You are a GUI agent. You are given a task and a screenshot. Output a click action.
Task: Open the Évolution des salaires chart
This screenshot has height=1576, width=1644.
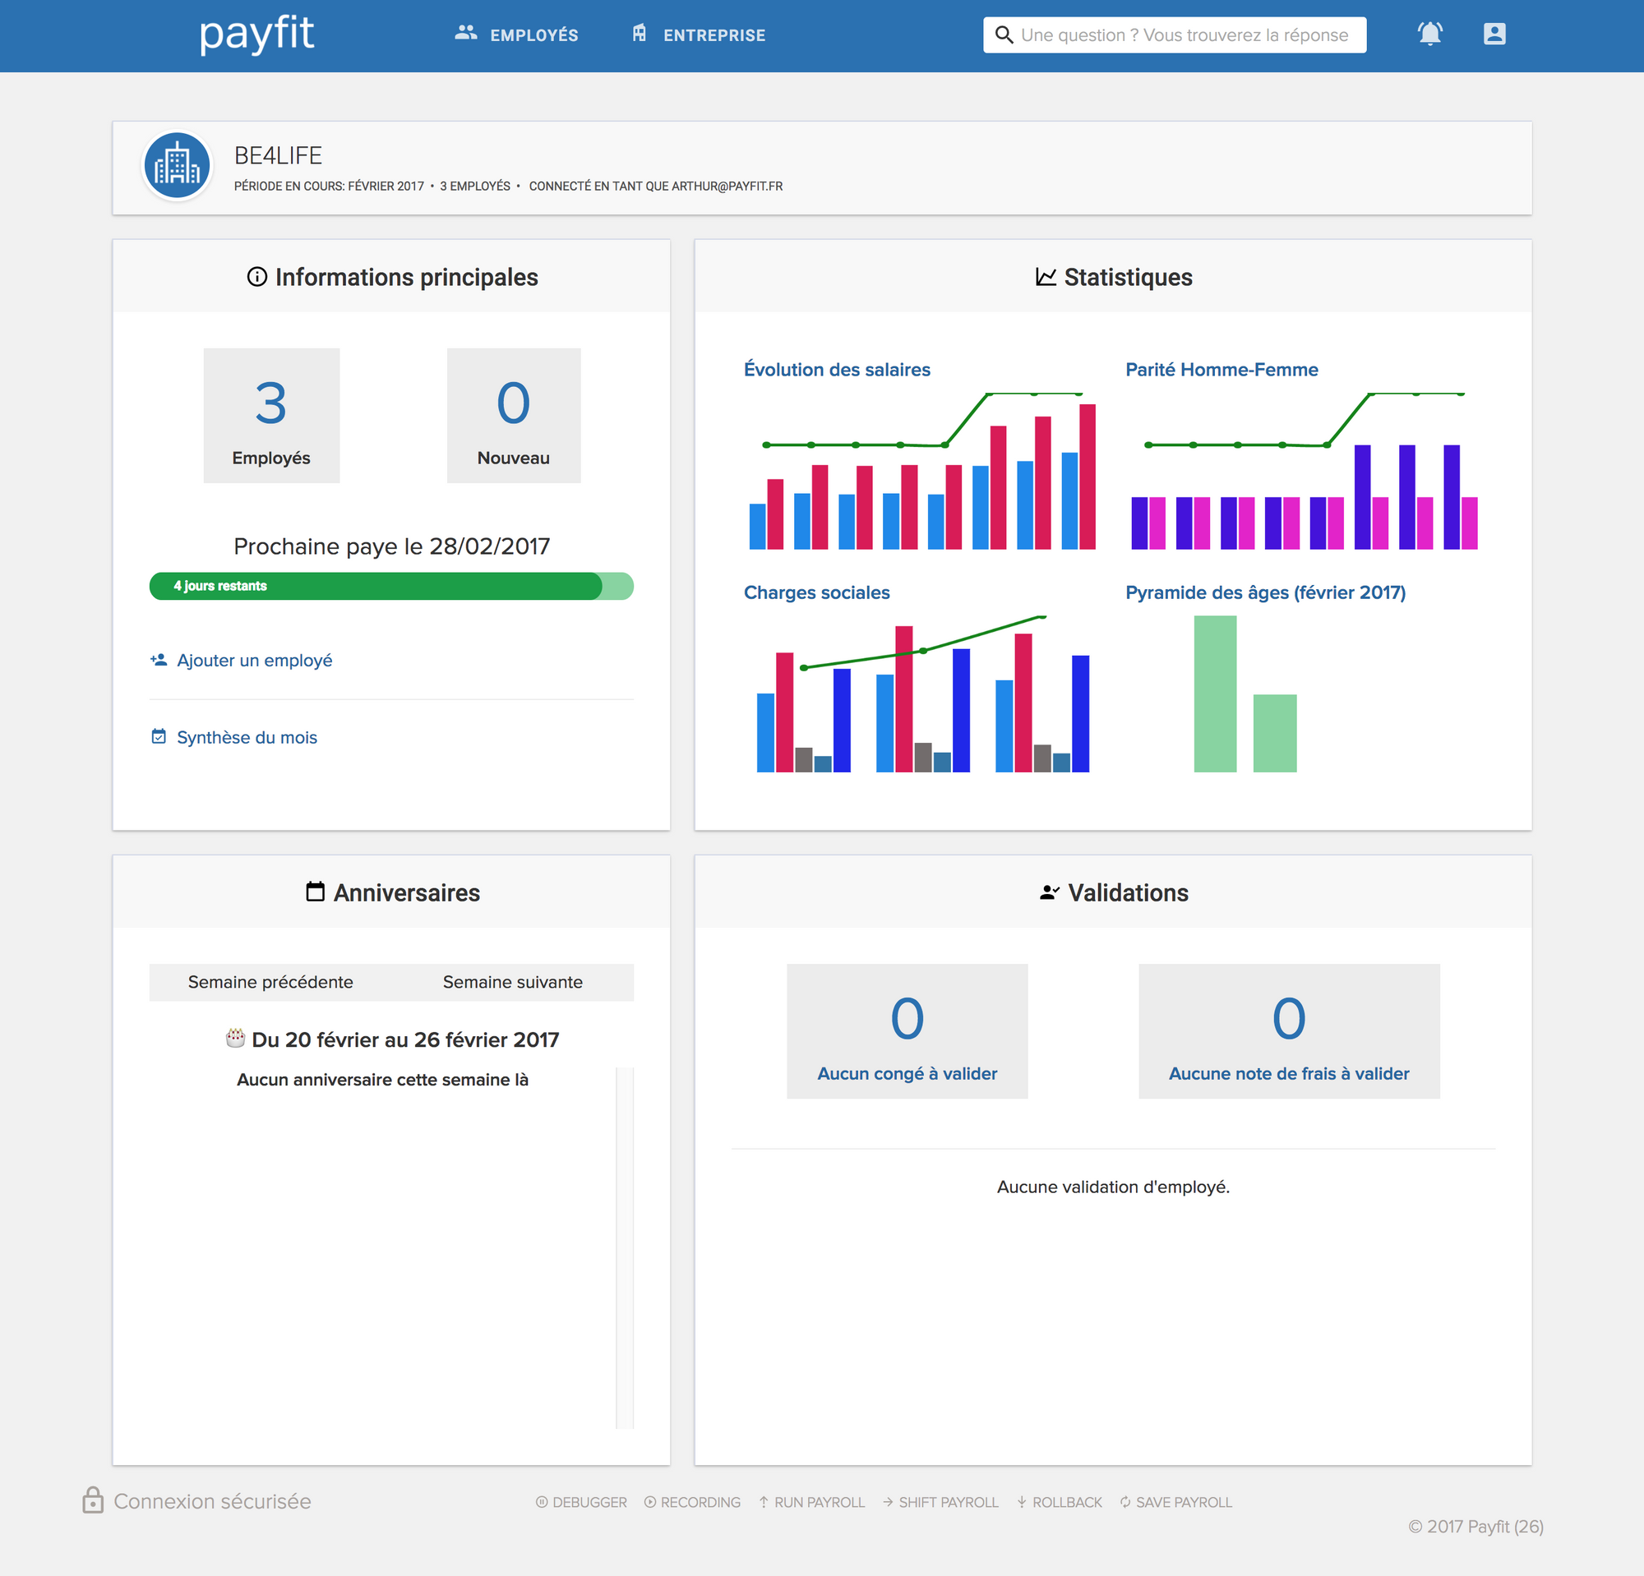921,469
